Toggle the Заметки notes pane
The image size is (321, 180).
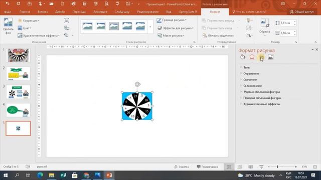pyautogui.click(x=182, y=166)
